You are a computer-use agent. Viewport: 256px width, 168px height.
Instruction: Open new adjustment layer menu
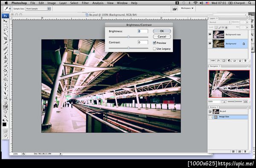[x=229, y=60]
